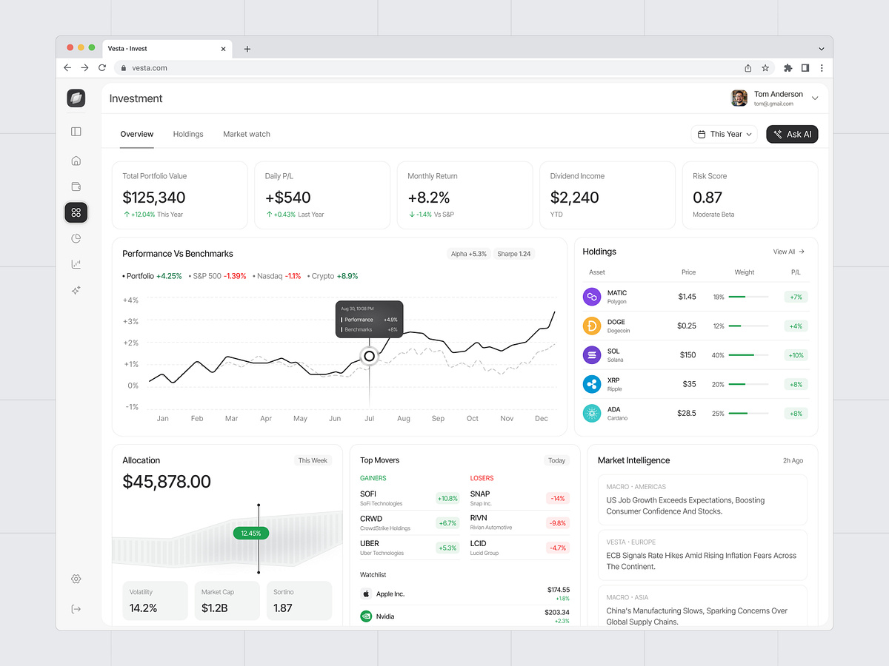Open China's Manufacturing Slows article
Viewport: 889px width, 666px height.
702,607
